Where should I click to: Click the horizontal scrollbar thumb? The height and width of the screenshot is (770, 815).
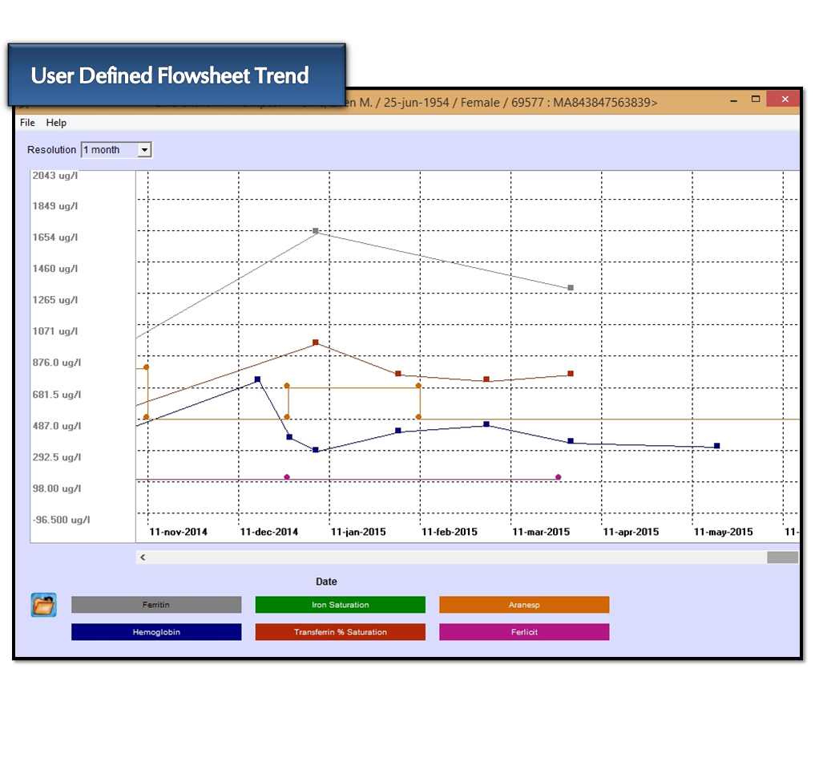point(781,557)
